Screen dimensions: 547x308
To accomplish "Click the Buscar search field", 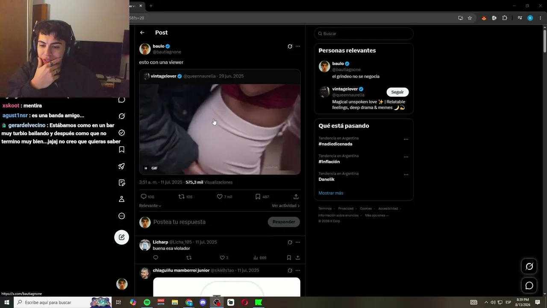I will 364,34.
